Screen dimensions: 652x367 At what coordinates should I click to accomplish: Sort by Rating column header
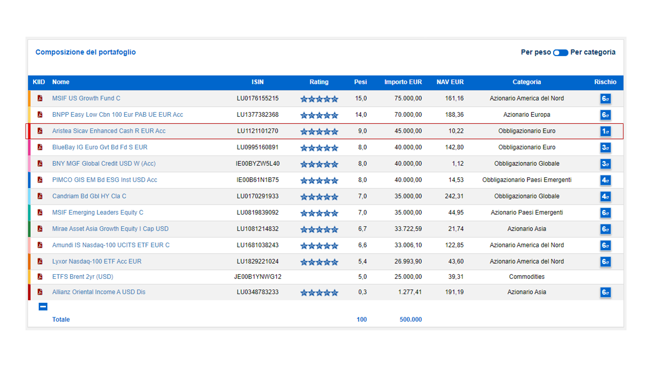click(x=319, y=82)
